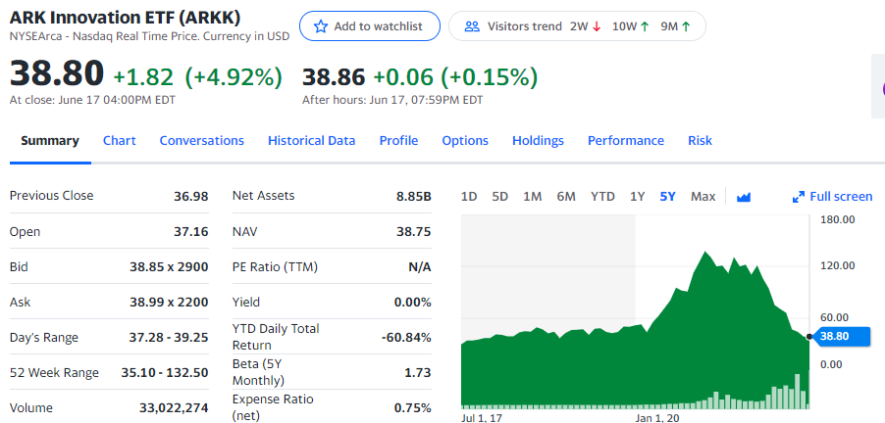Viewport: 885px width, 423px height.
Task: Click the Bid value 38.85 x 2900
Action: pos(170,267)
